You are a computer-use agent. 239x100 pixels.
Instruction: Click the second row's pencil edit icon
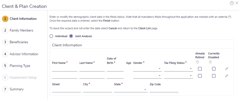(x=227, y=75)
